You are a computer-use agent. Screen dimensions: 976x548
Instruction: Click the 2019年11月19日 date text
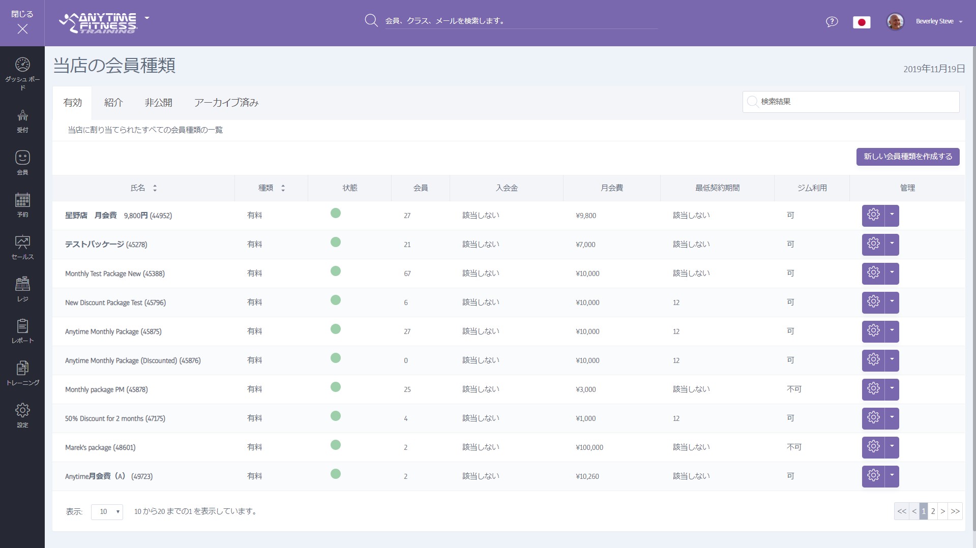tap(934, 69)
